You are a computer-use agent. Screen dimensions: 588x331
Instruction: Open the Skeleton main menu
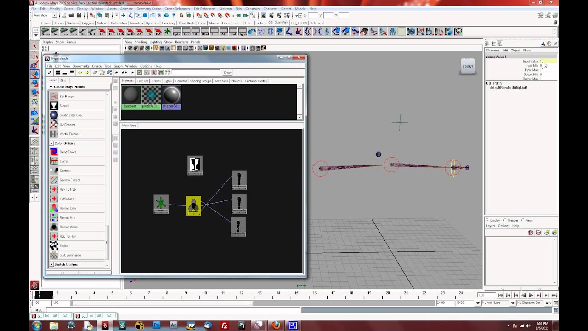coord(226,9)
